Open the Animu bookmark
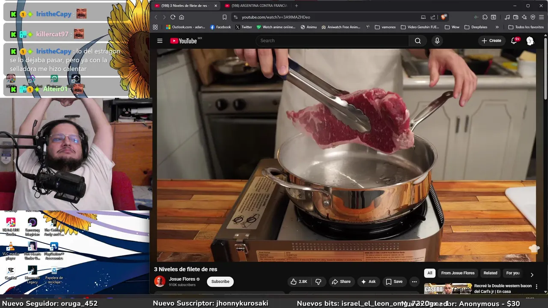Image resolution: width=548 pixels, height=308 pixels. coord(309,27)
